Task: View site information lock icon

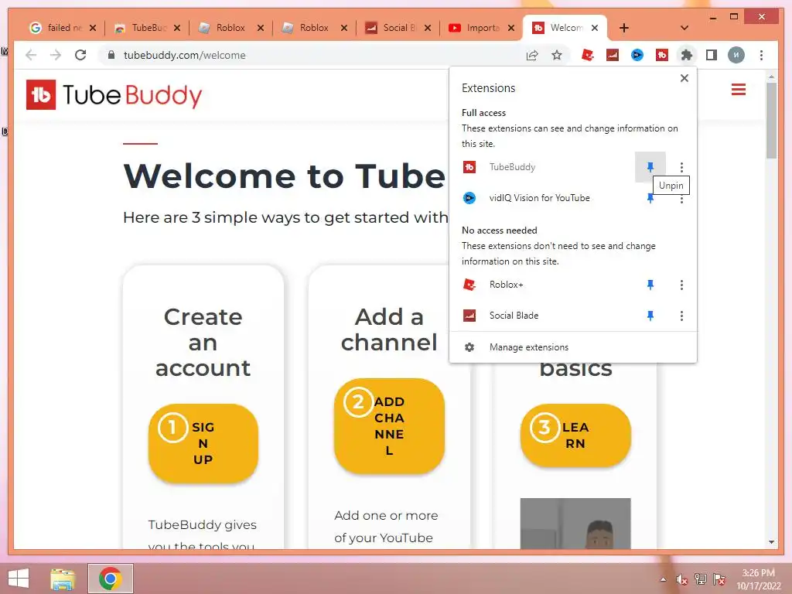Action: pos(111,55)
